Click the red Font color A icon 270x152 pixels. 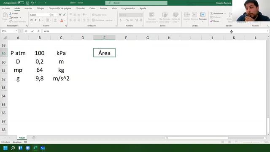click(x=62, y=20)
